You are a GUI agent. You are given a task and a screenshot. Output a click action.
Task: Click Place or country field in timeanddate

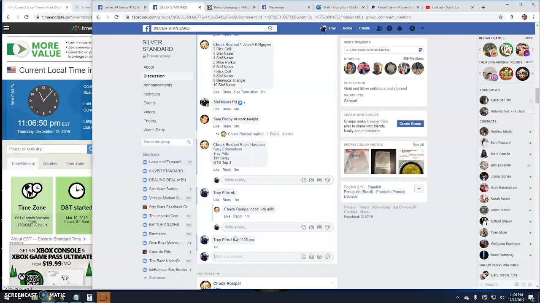pyautogui.click(x=47, y=149)
